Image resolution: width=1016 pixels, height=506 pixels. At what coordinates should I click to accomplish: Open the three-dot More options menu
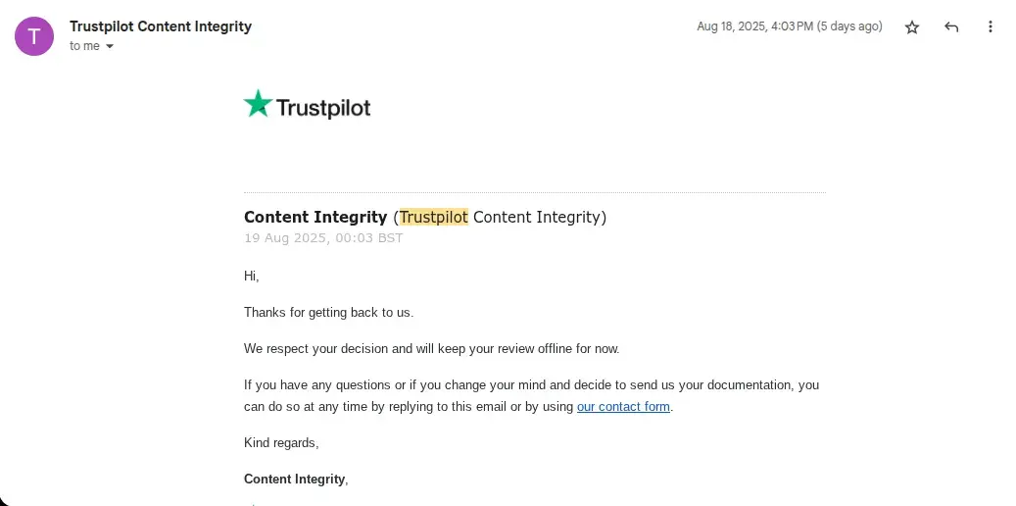pyautogui.click(x=991, y=27)
